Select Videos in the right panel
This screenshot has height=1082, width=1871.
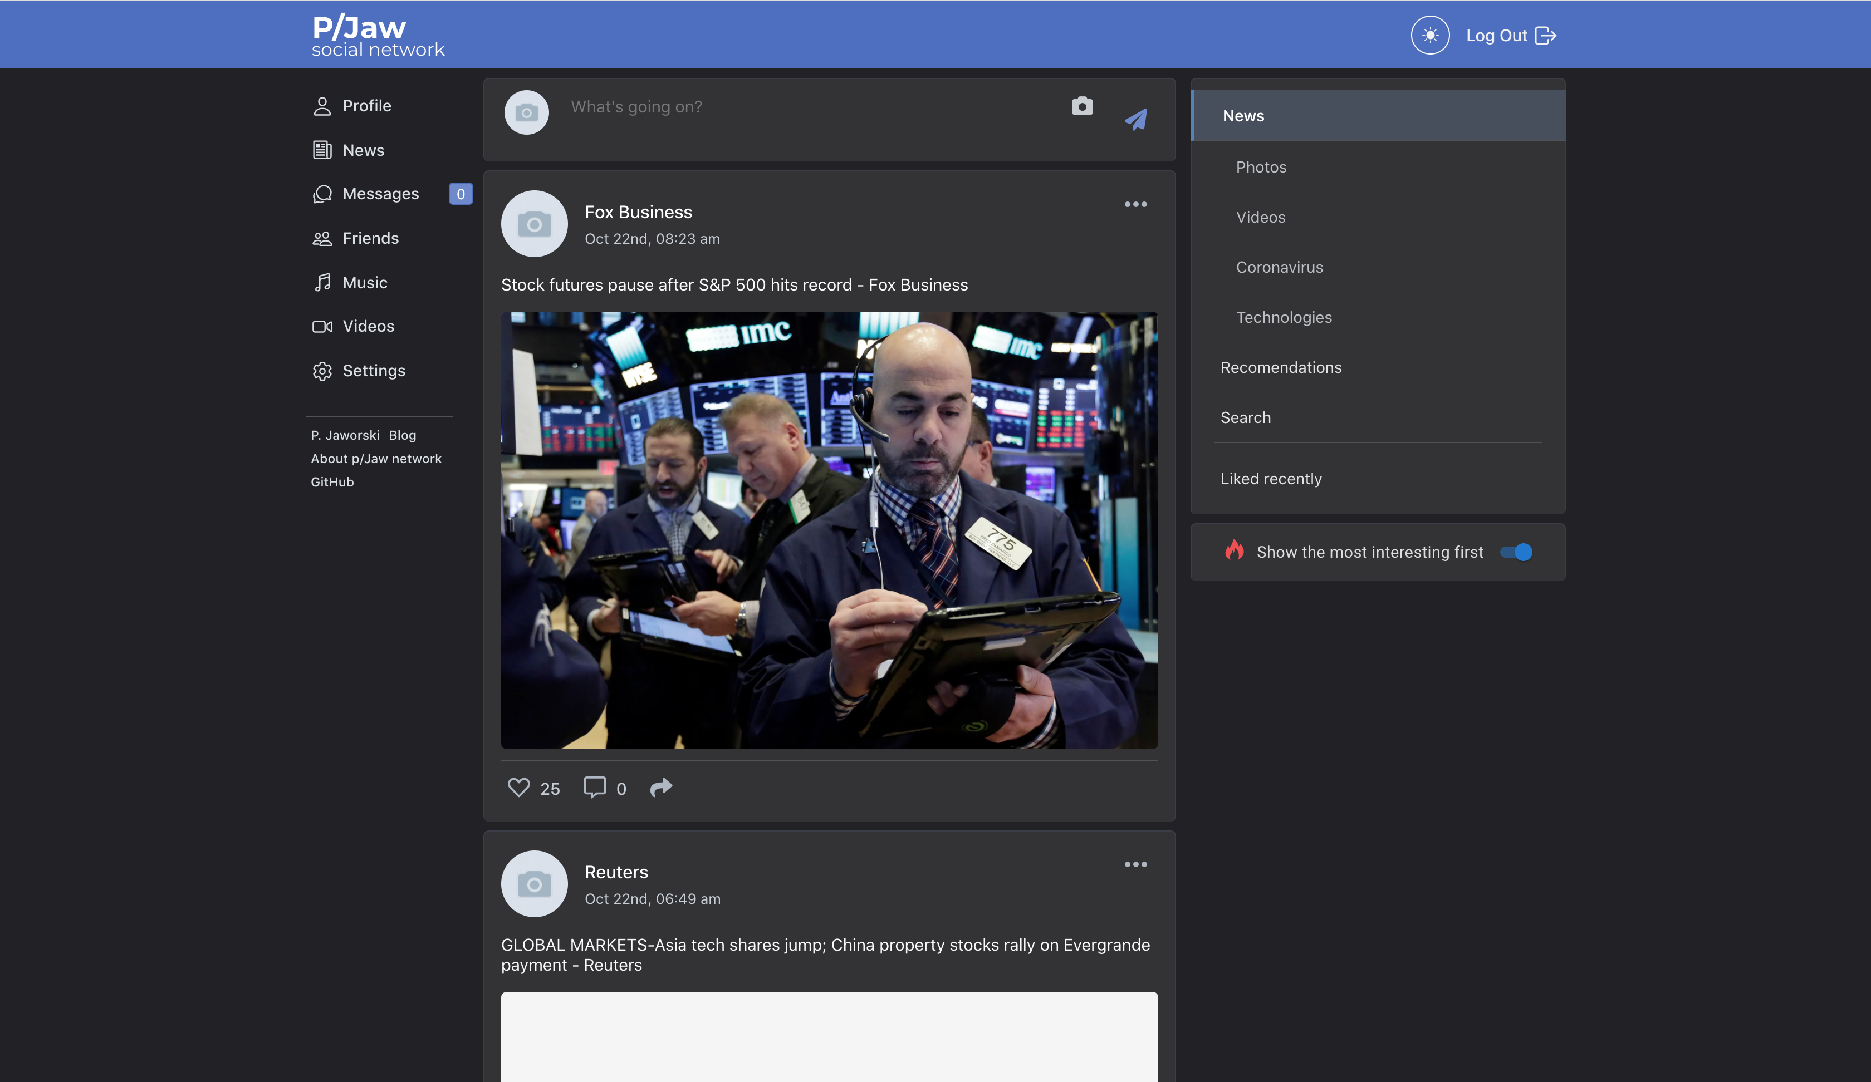coord(1260,217)
